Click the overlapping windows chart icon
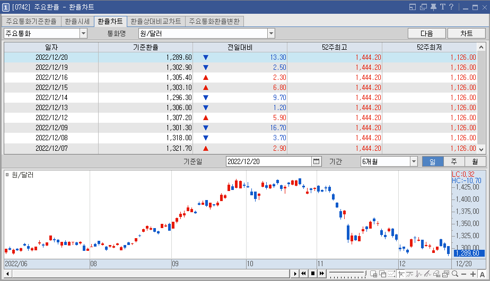Screen dimensions: 490x281 pos(382,274)
